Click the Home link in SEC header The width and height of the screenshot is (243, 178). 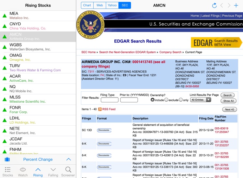tap(195, 16)
